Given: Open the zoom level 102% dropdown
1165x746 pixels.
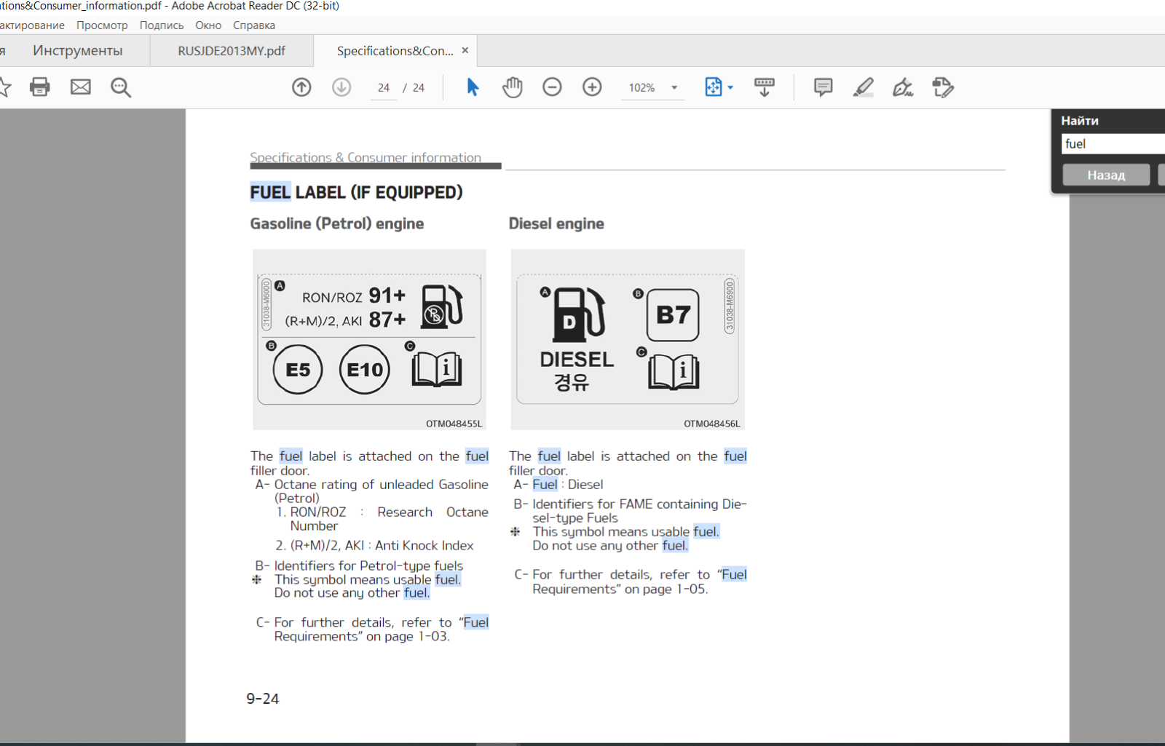Looking at the screenshot, I should (674, 87).
